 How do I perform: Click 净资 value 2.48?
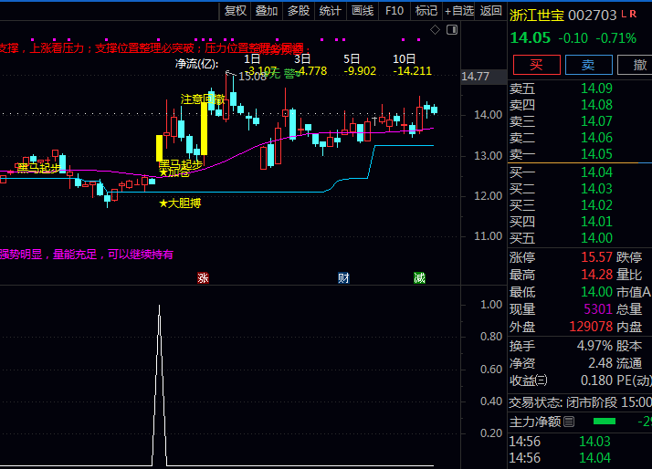pos(601,363)
